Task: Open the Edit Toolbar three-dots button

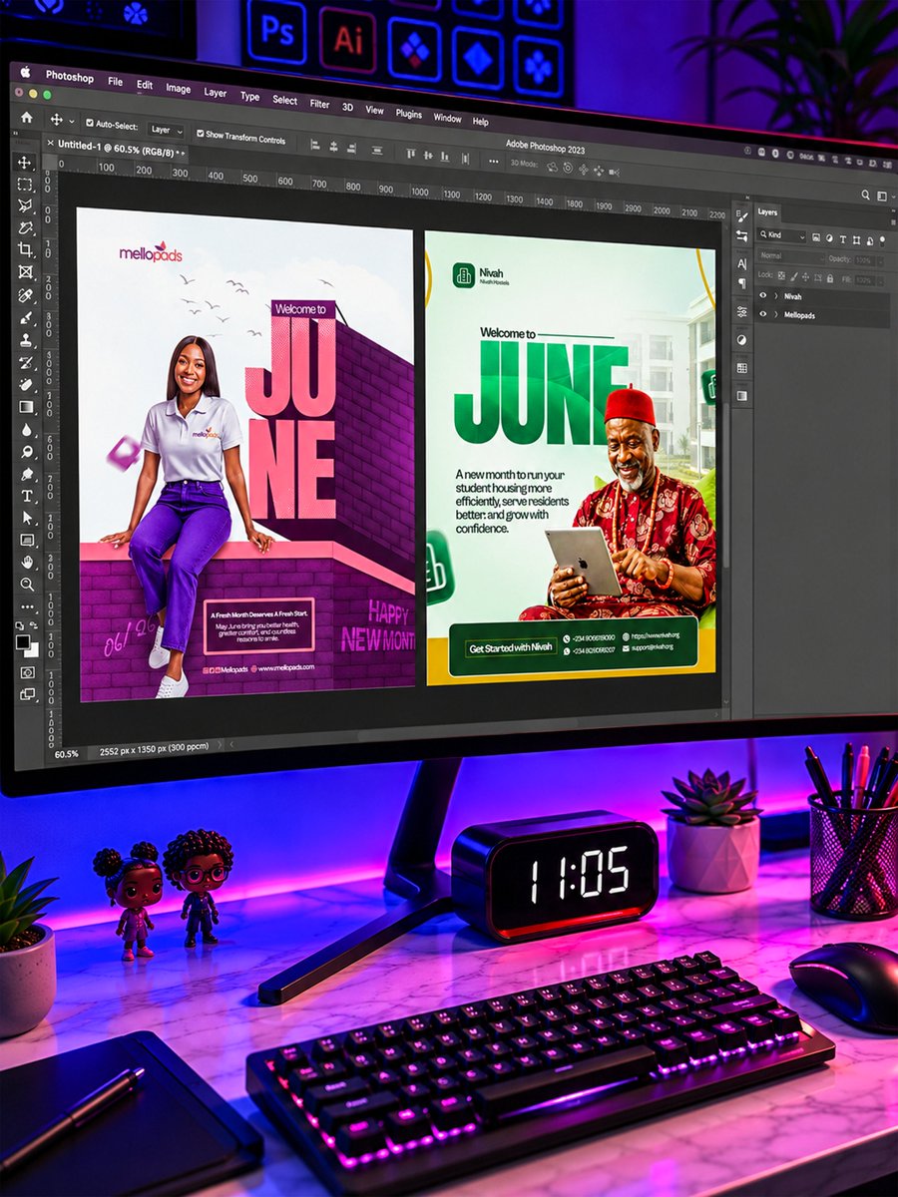Action: pyautogui.click(x=27, y=606)
